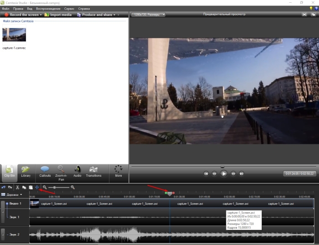
Task: Play the preview video
Action: pos(224,174)
